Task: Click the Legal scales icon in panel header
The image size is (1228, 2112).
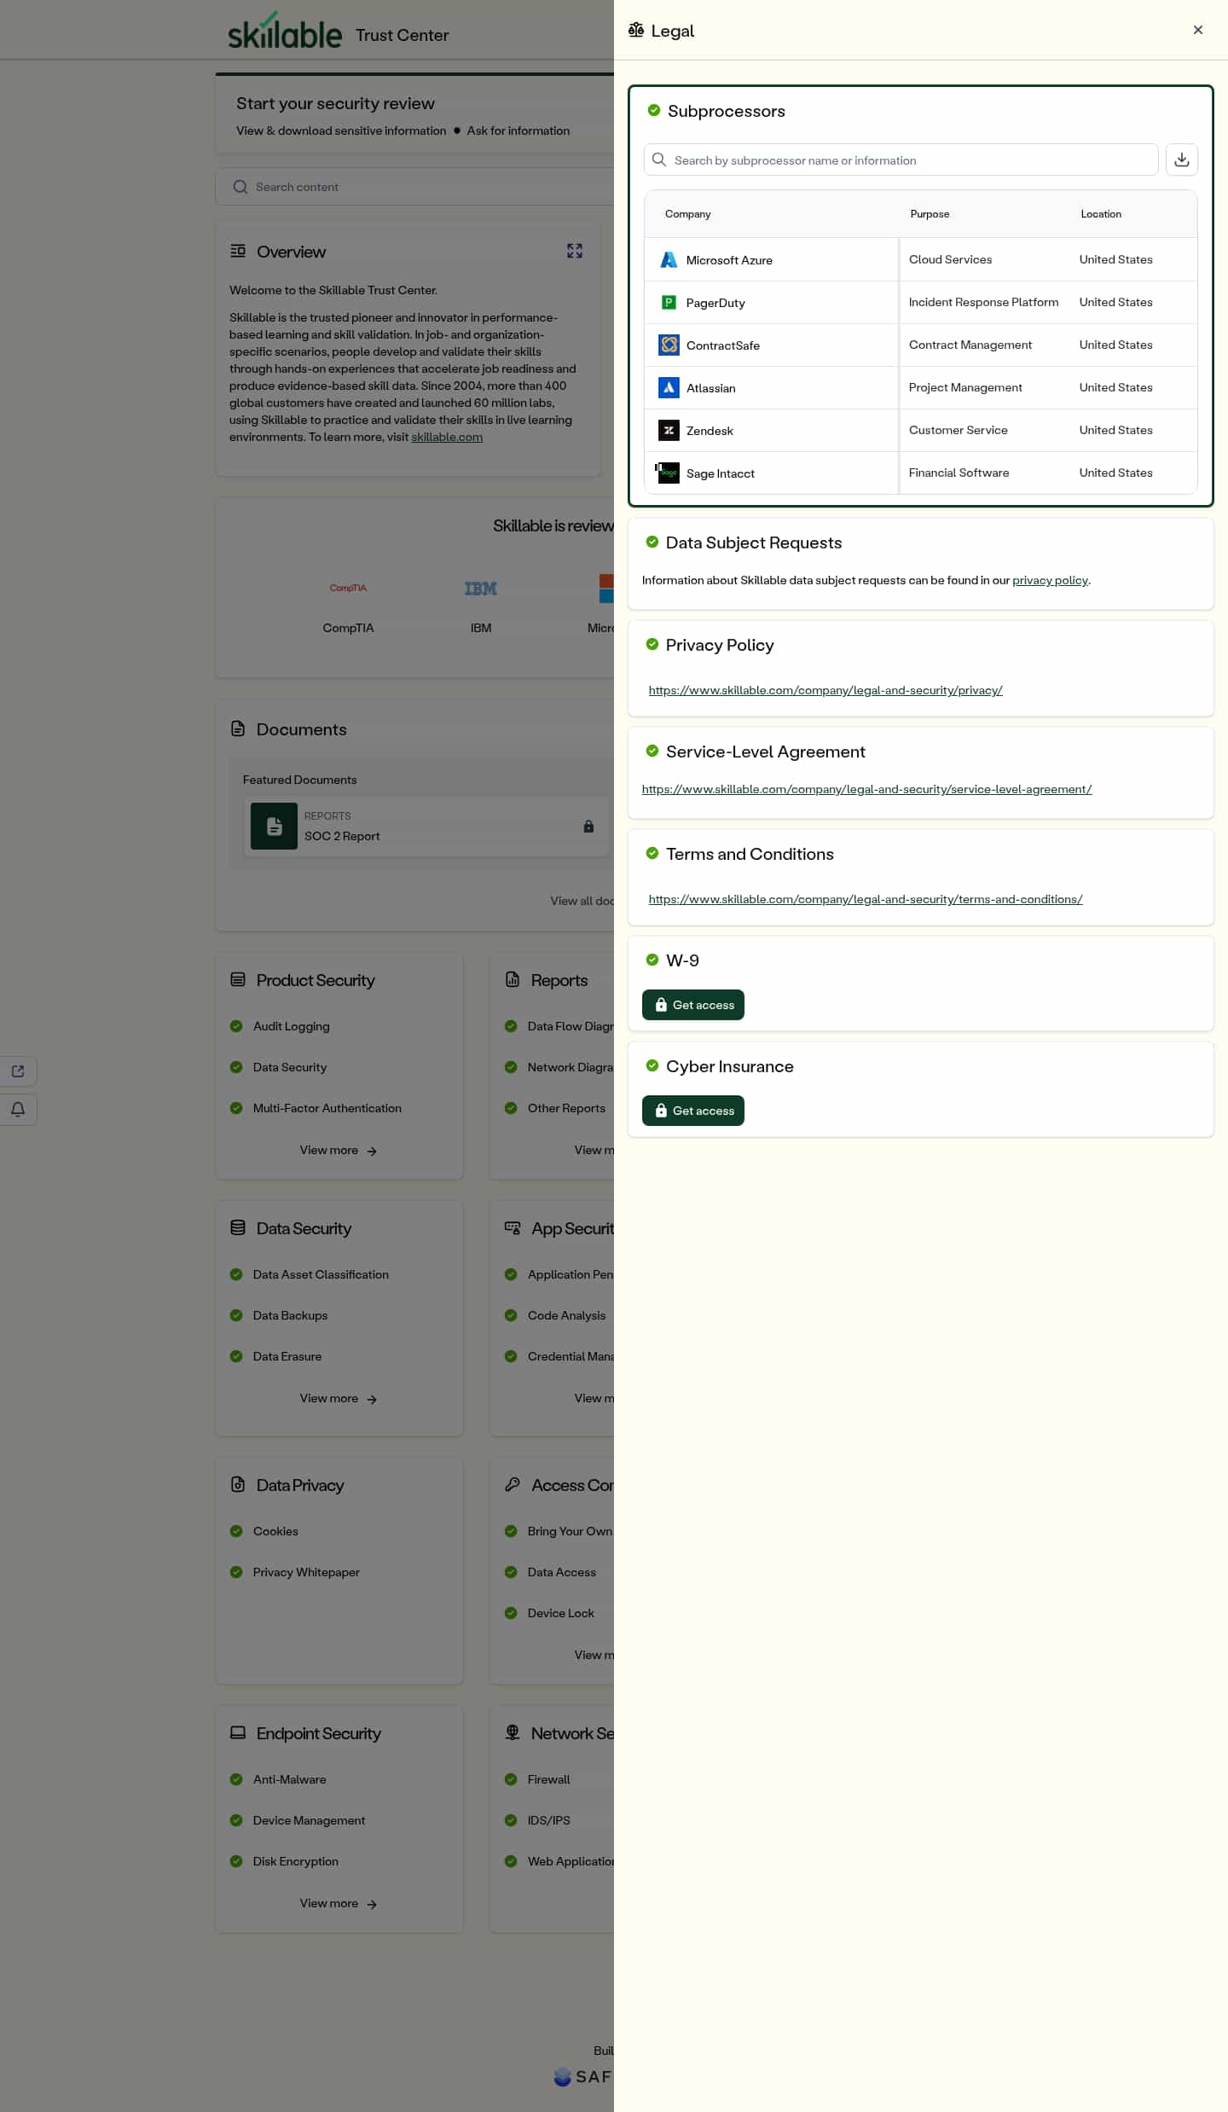Action: (x=636, y=31)
